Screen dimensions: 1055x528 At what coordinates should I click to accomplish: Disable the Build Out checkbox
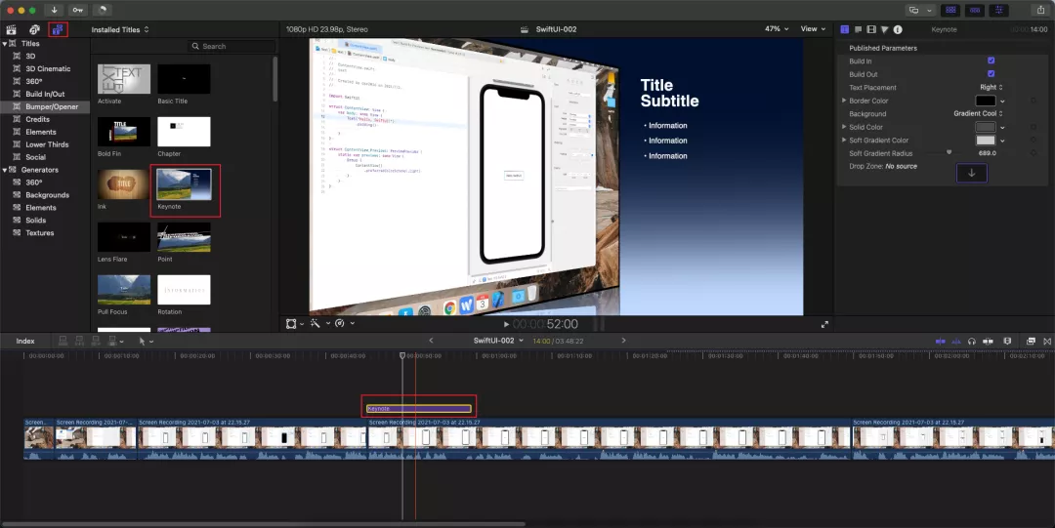click(x=991, y=74)
